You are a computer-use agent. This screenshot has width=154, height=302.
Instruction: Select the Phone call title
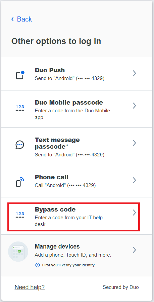click(x=52, y=177)
